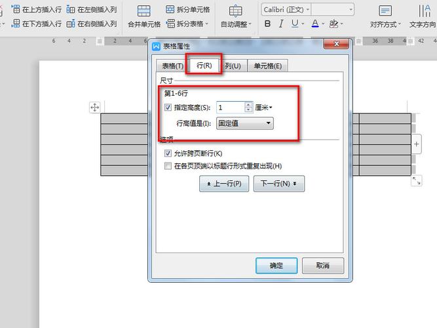Screen dimensions: 437x328
Task: Switch to the Cell (单元格) tab
Action: pos(267,66)
